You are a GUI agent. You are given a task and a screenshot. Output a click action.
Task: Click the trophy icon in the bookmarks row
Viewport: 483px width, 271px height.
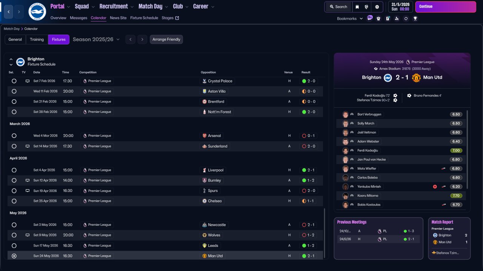click(415, 18)
